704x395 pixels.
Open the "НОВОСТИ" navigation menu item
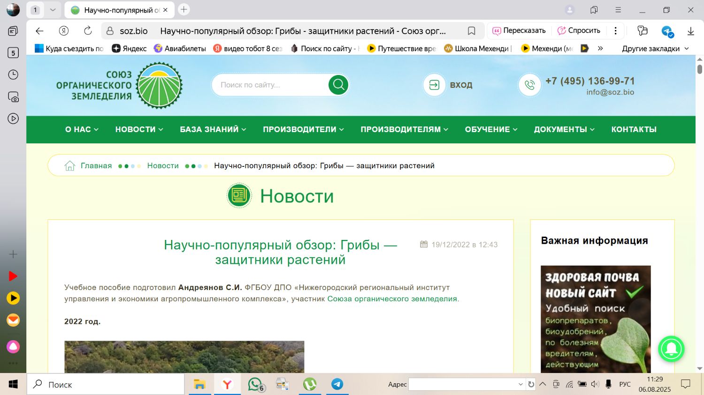click(x=139, y=129)
